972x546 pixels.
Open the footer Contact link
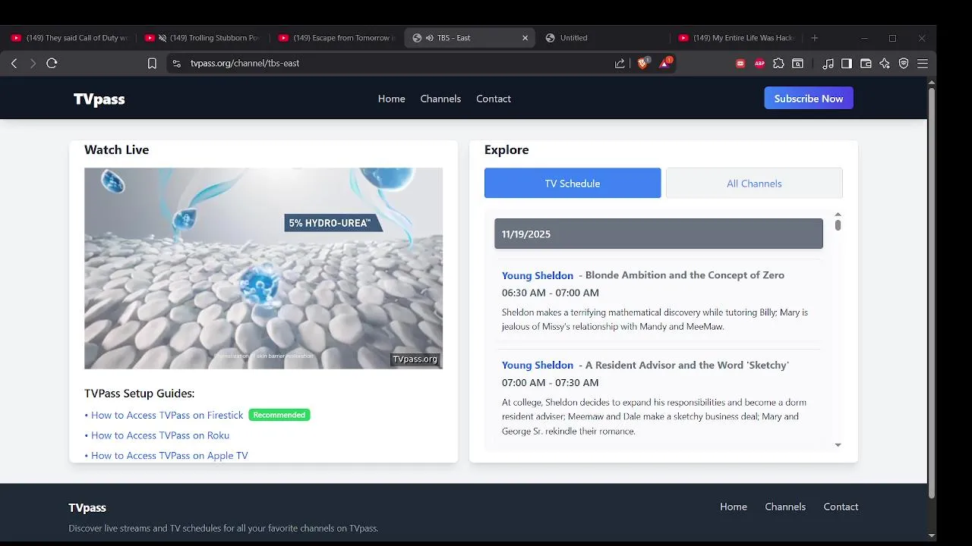click(x=841, y=507)
